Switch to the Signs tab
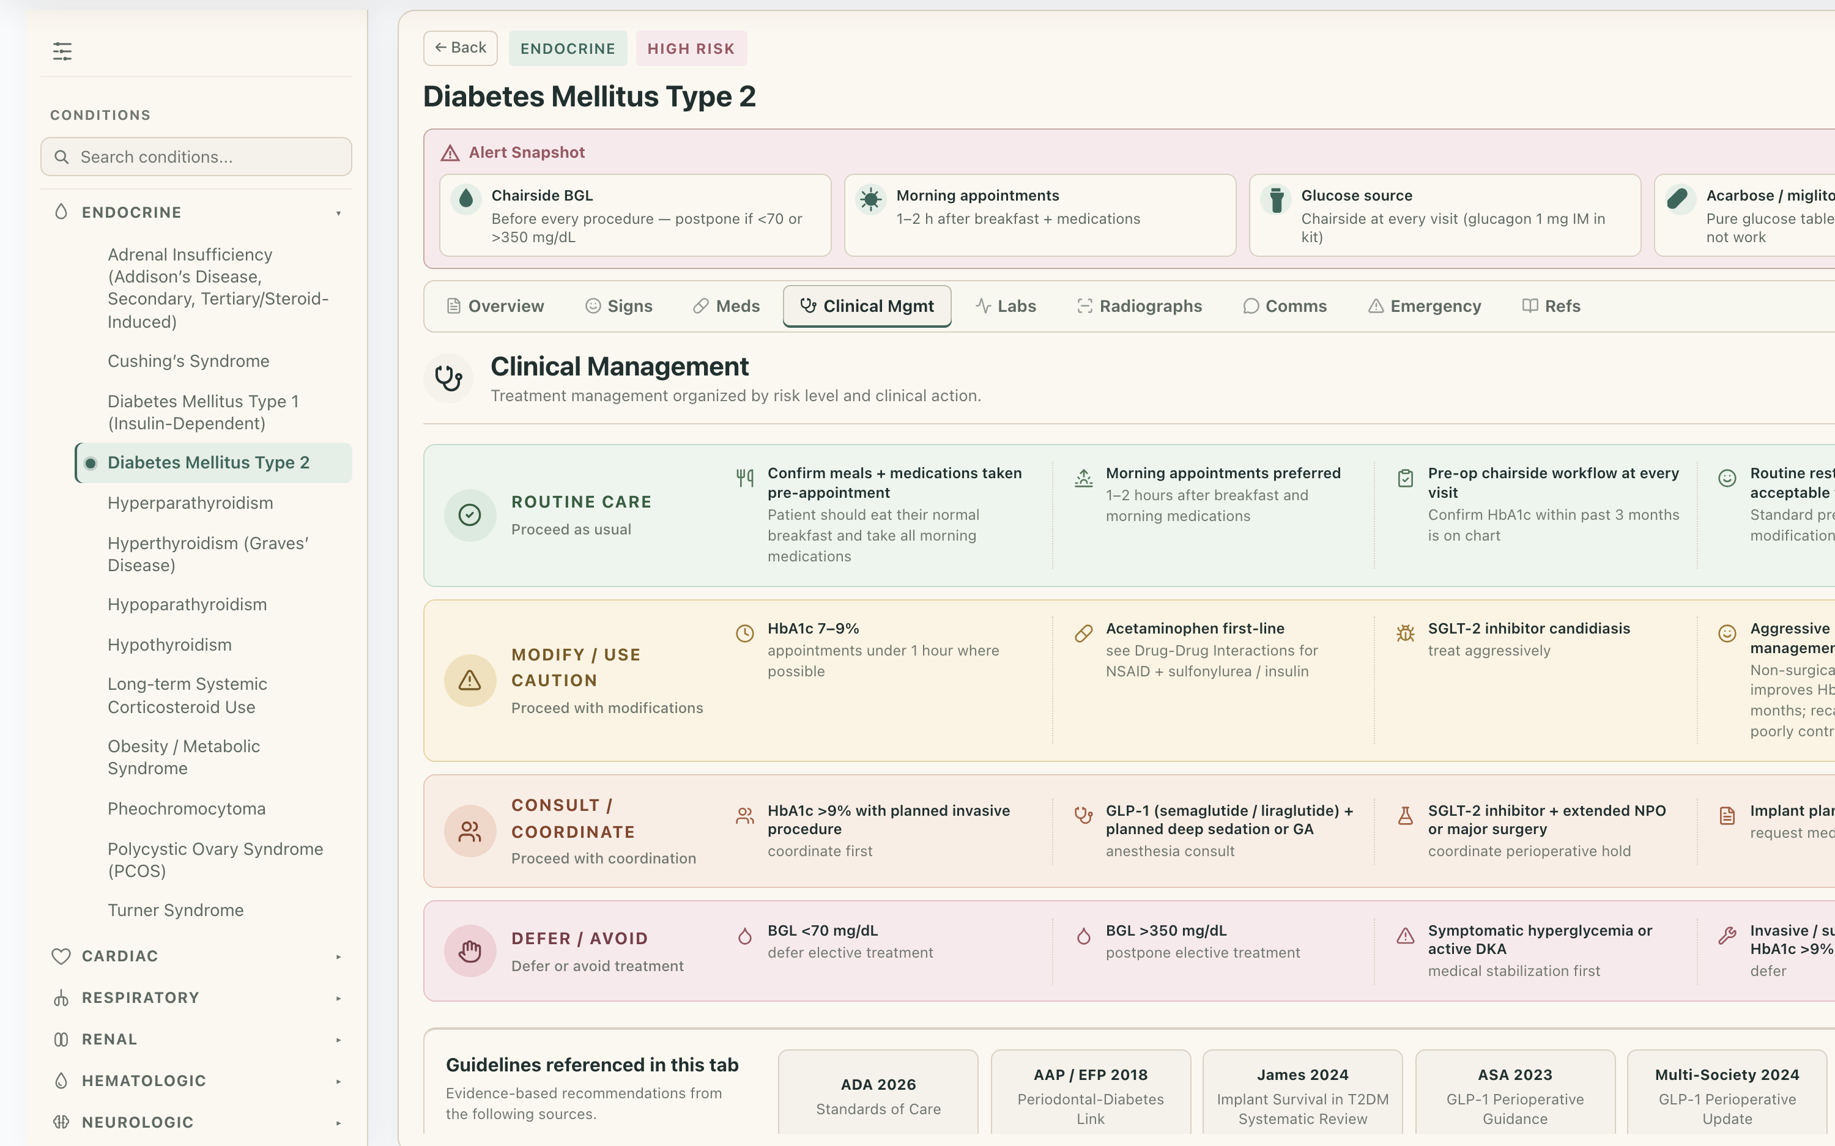 click(x=619, y=306)
